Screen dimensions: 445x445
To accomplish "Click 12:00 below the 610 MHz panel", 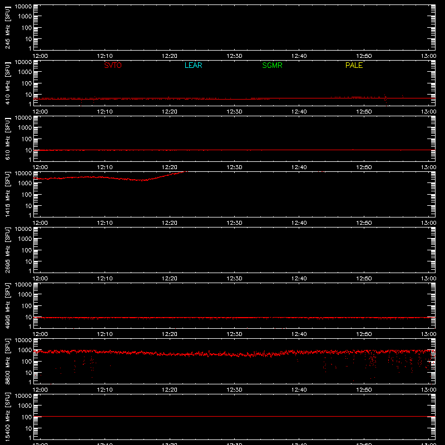I will 40,167.
